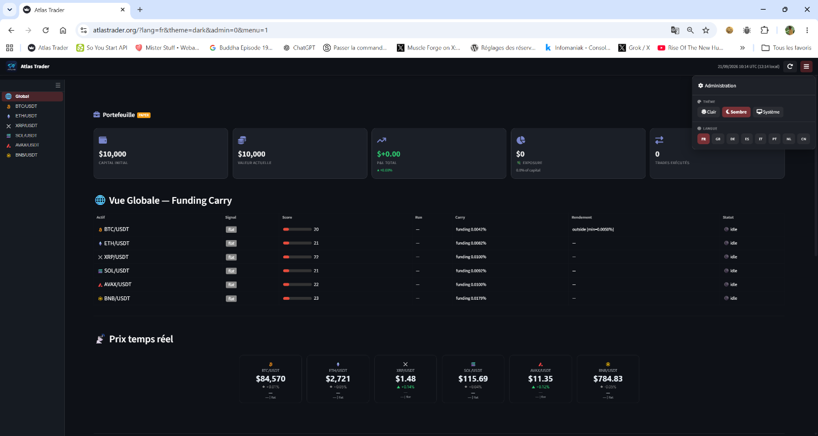818x436 pixels.
Task: Open the BNB/USDT price card at $784.83
Action: (x=608, y=379)
